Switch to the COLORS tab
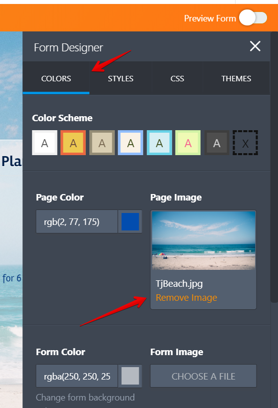Viewport: 278px width, 408px height. pyautogui.click(x=56, y=78)
